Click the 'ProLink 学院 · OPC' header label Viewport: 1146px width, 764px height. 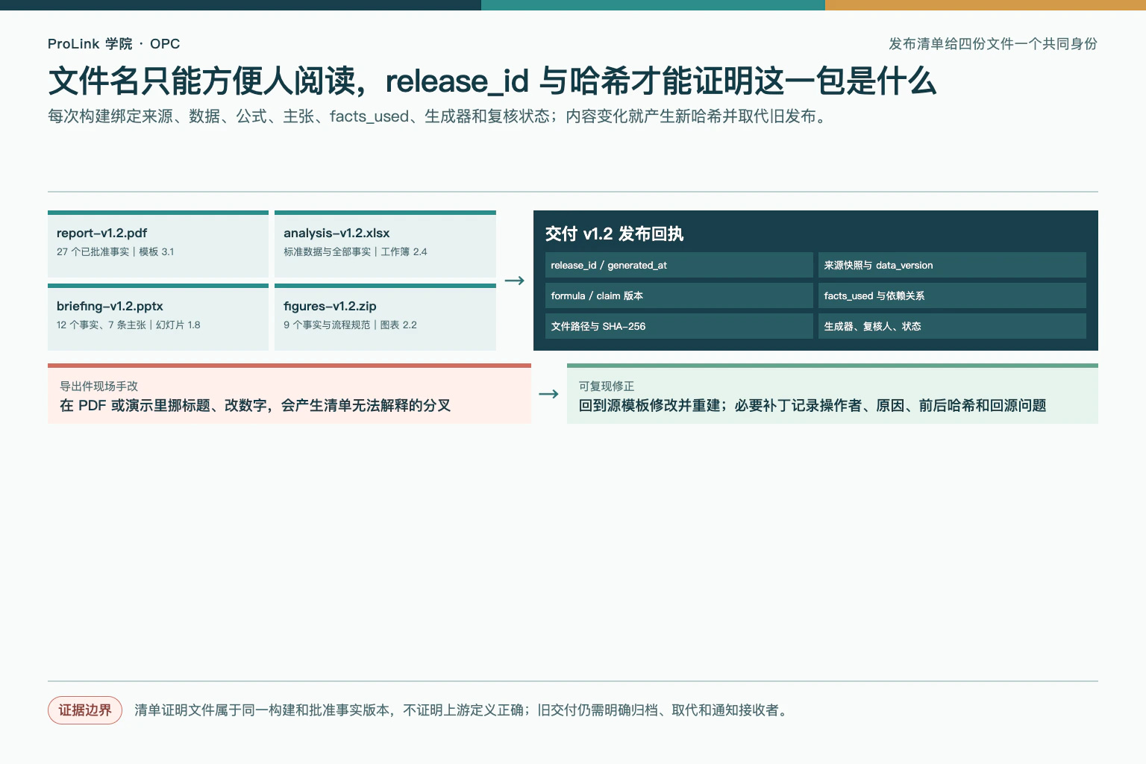(x=114, y=44)
